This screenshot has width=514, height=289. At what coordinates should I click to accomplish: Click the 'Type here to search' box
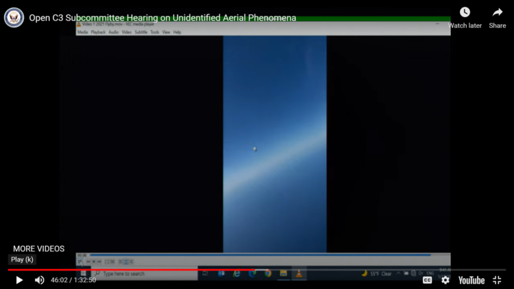(144, 274)
